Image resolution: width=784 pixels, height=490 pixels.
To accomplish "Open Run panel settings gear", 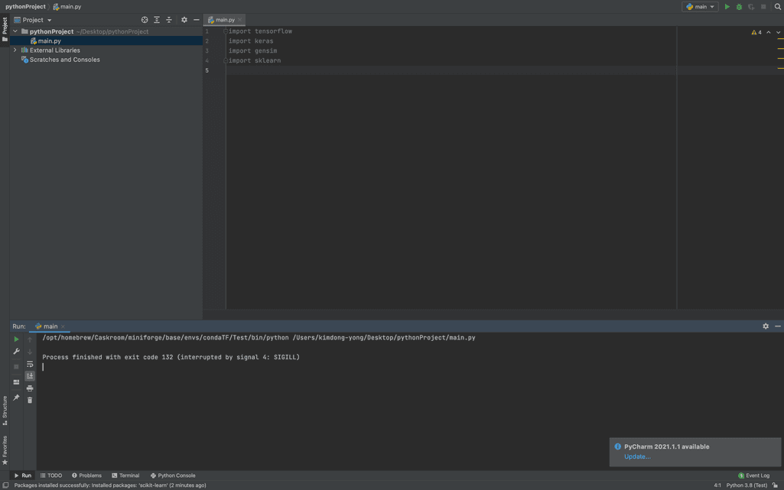I will pyautogui.click(x=766, y=326).
